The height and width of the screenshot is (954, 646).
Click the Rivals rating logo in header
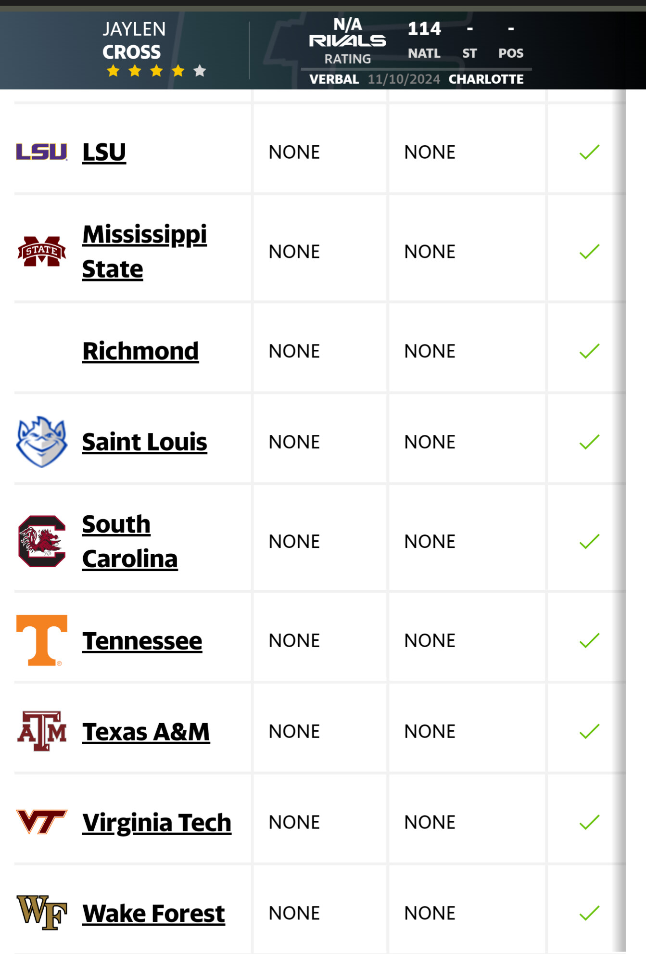click(x=347, y=41)
